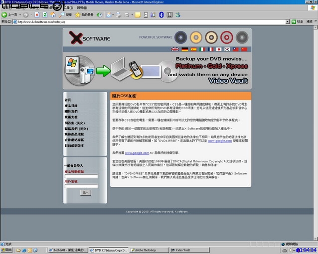This screenshot has width=318, height=254.
Task: Open www.google.com link near 搜尋這些關鍵字
Action: point(220,141)
